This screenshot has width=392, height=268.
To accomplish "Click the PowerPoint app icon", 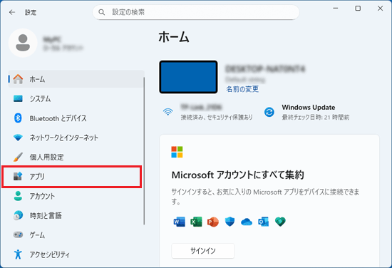I will 213,222.
